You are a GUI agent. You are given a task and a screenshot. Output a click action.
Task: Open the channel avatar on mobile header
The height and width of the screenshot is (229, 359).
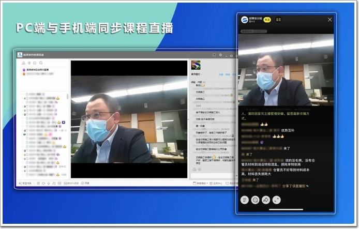pos(245,20)
